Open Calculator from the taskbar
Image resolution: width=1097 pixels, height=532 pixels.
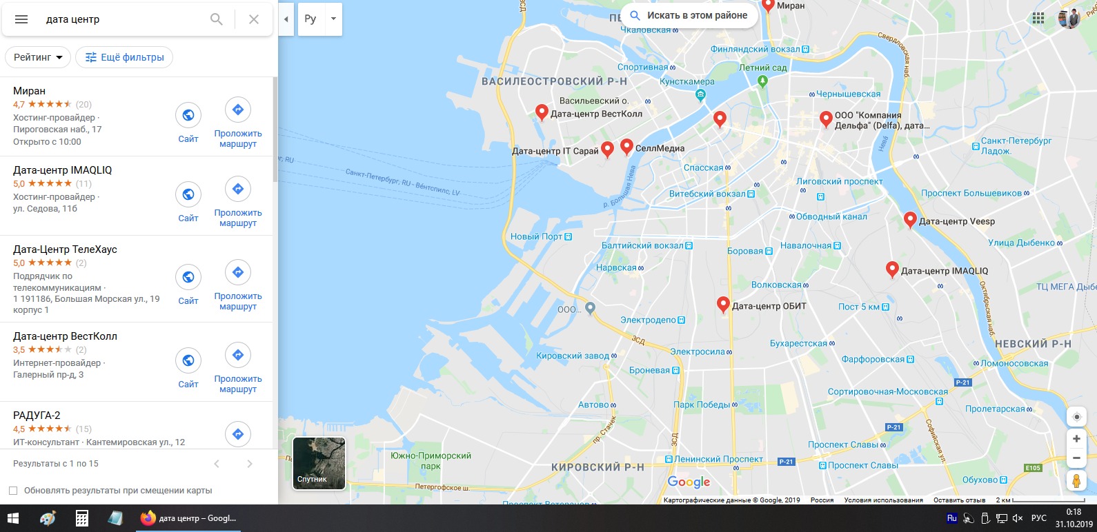[x=82, y=518]
